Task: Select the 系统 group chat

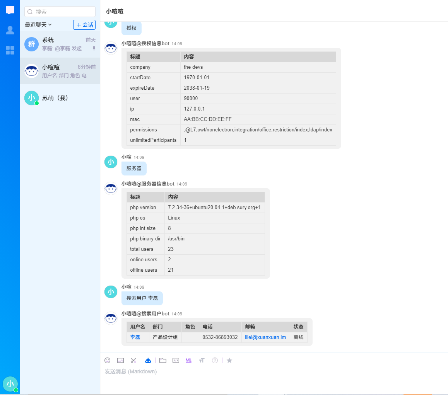Action: [x=60, y=44]
